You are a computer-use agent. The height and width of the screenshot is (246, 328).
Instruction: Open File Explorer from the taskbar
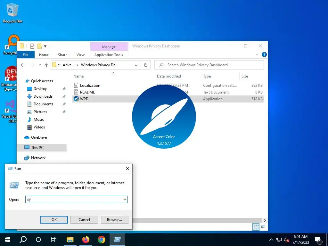[x=70, y=240]
